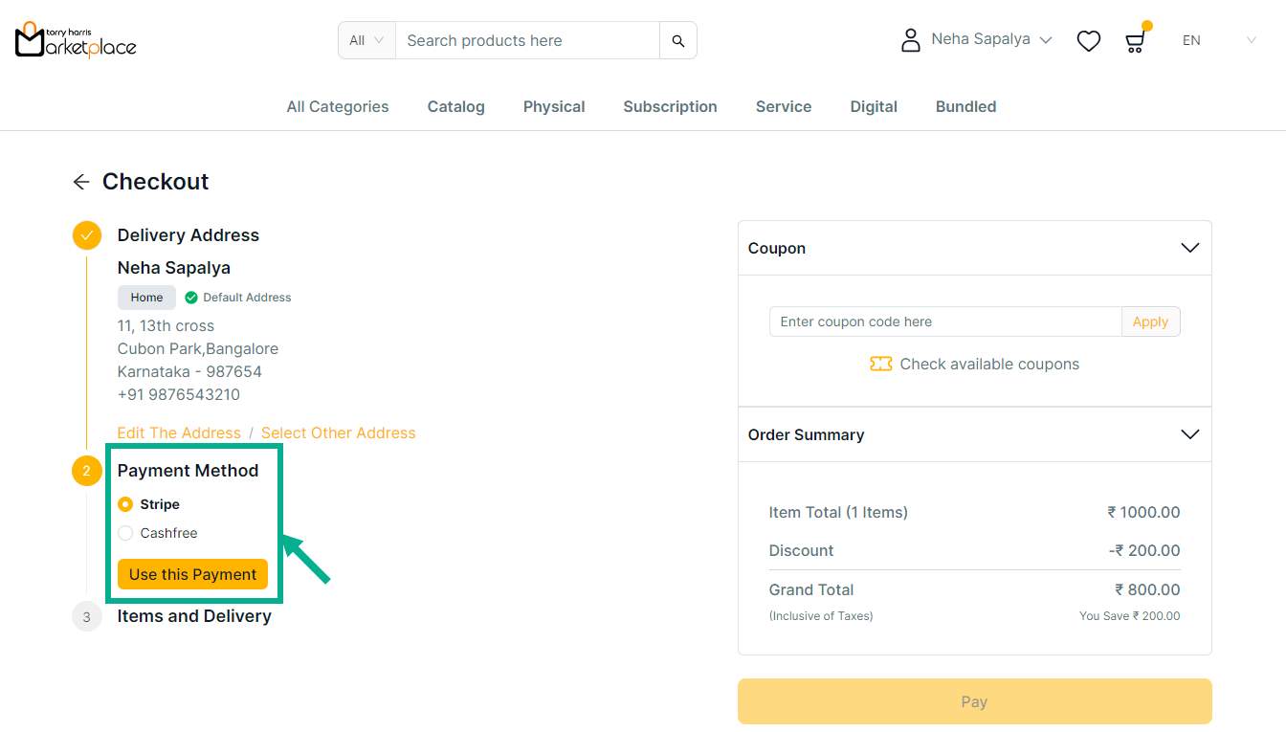Image resolution: width=1286 pixels, height=732 pixels.
Task: Click Select Other Address link
Action: [x=338, y=433]
